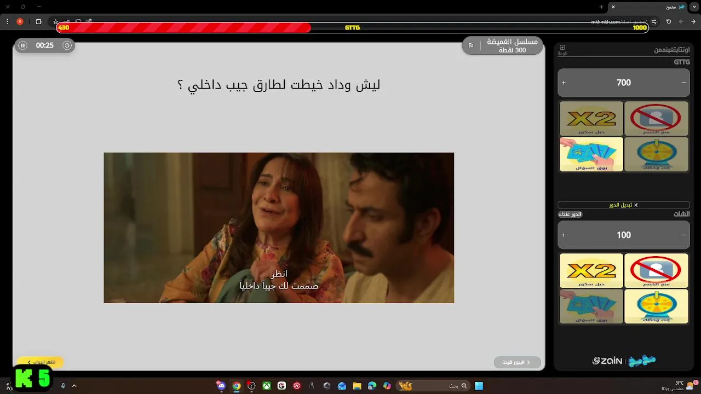Open Discord from taskbar
The width and height of the screenshot is (701, 394).
click(221, 386)
